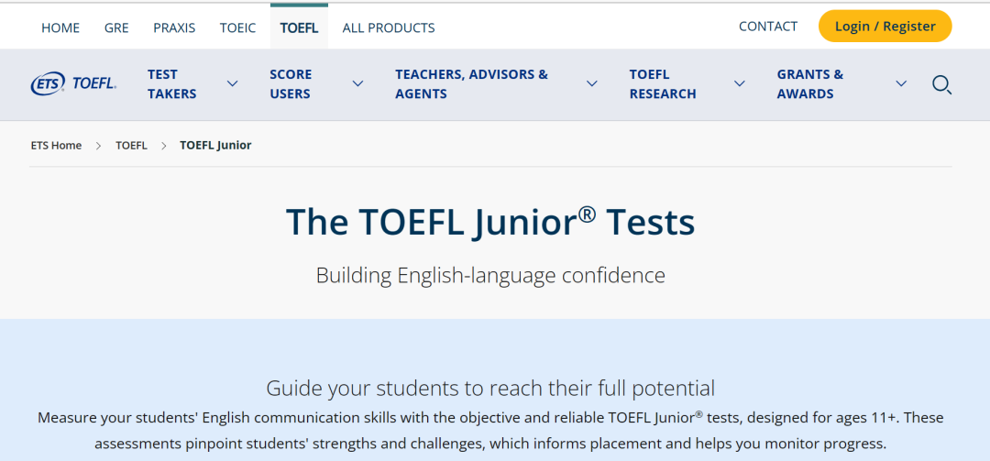Open the Test Takers menu label
Viewport: 990px width, 461px height.
pyautogui.click(x=171, y=84)
